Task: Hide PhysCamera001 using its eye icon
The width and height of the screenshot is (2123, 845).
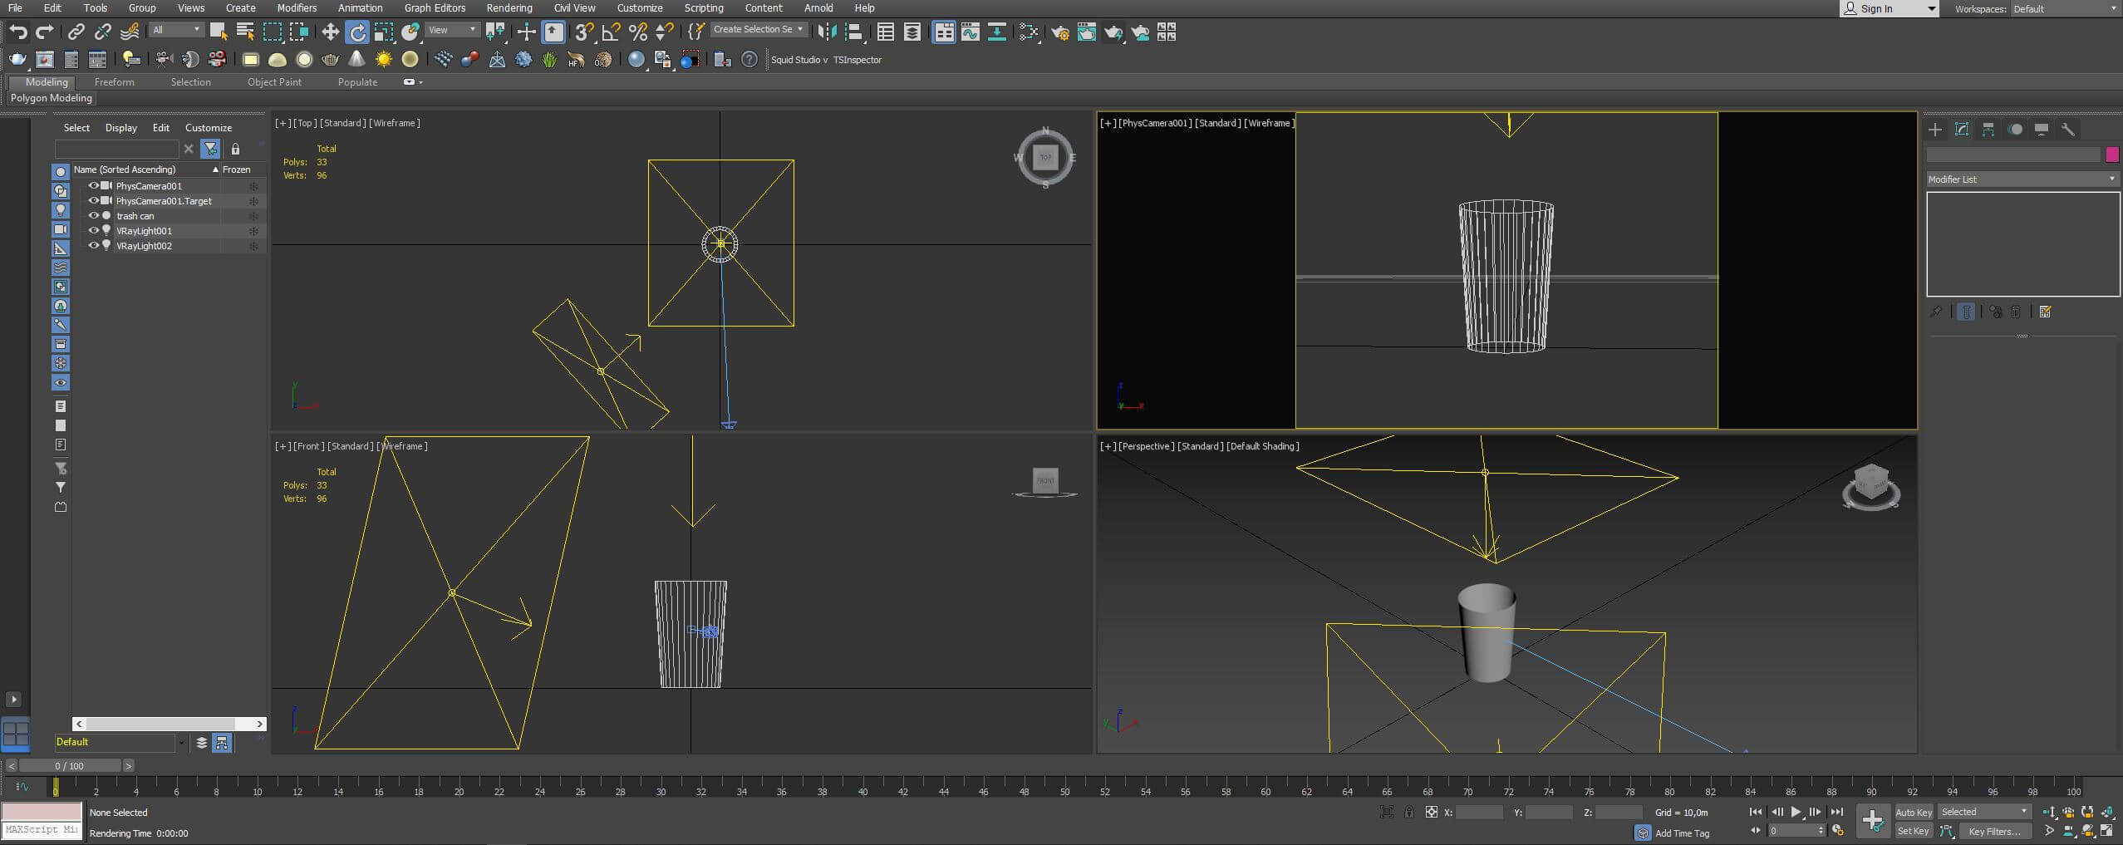Action: point(93,186)
